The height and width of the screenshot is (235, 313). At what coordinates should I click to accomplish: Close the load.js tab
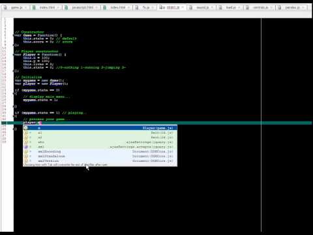239,7
